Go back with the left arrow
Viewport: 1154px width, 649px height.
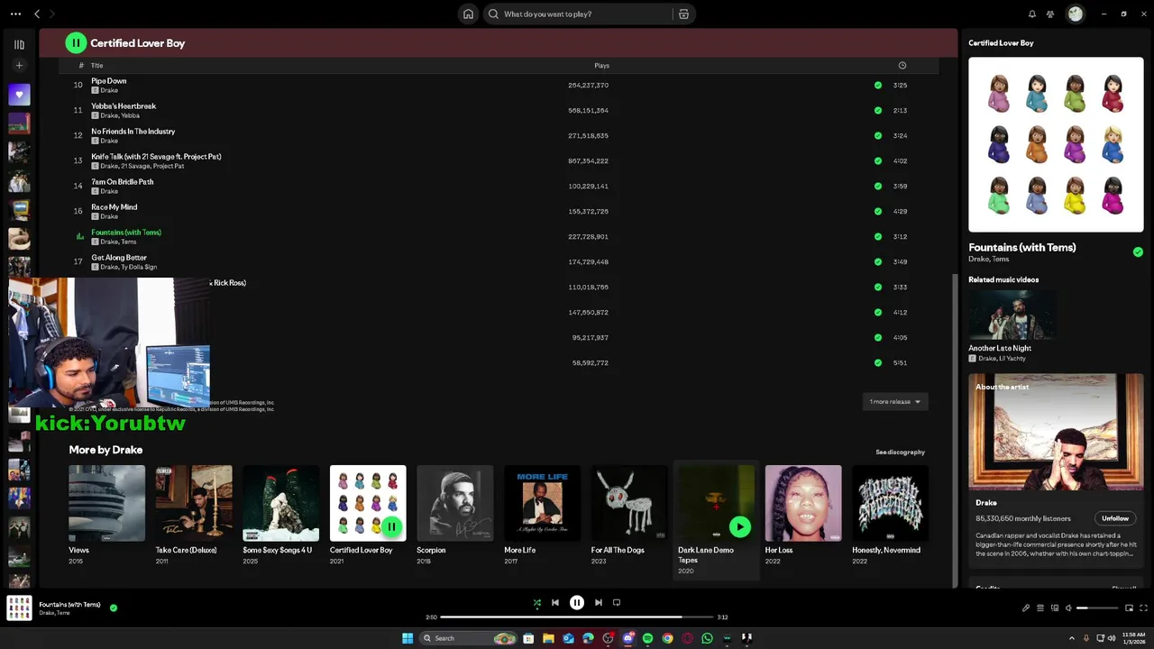(x=37, y=14)
